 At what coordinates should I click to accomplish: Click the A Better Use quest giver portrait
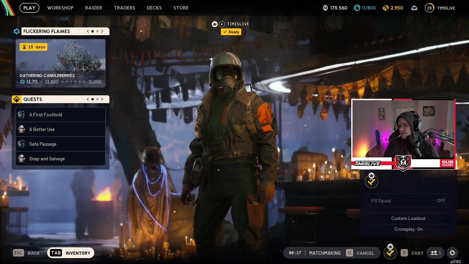22,129
